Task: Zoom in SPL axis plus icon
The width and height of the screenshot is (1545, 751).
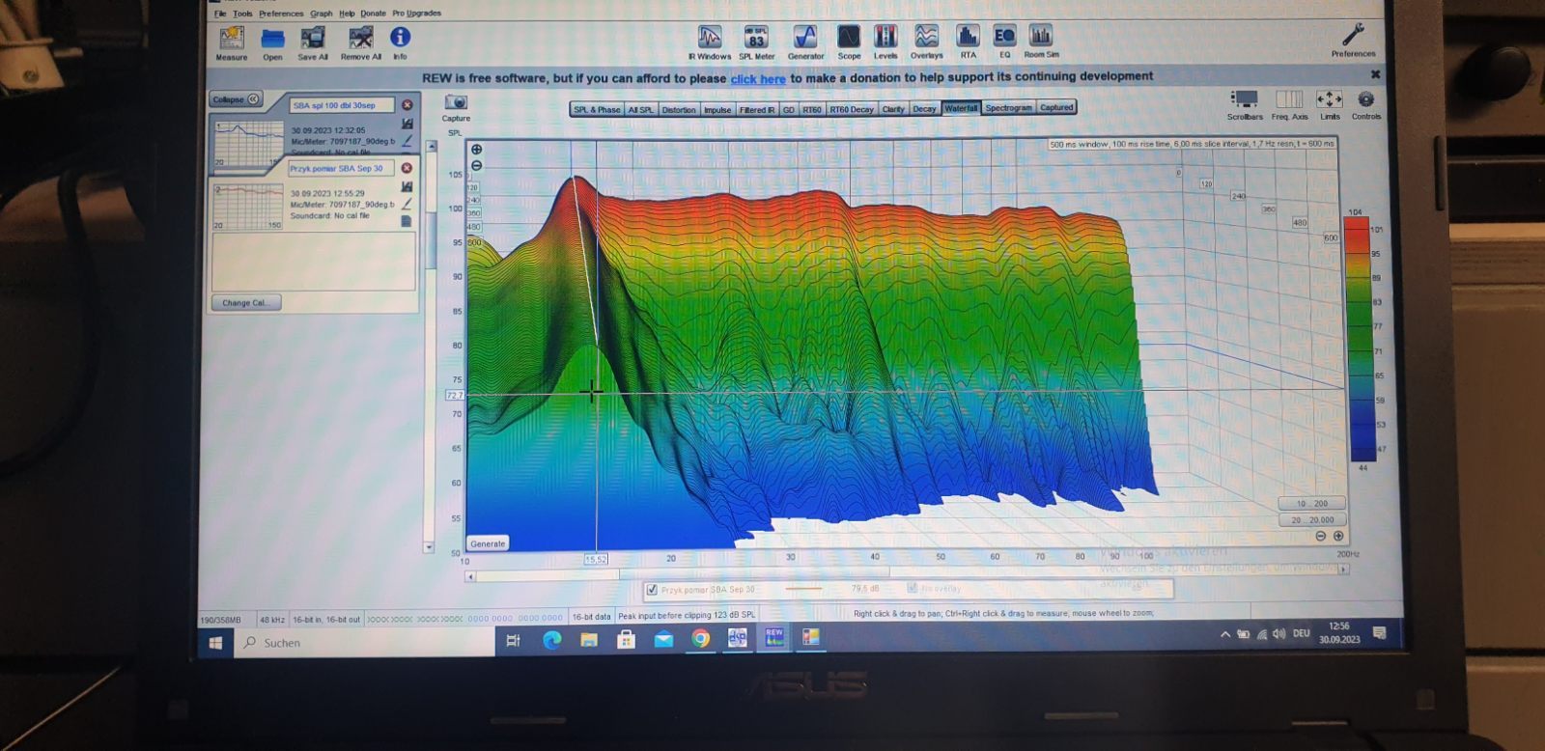Action: [476, 150]
